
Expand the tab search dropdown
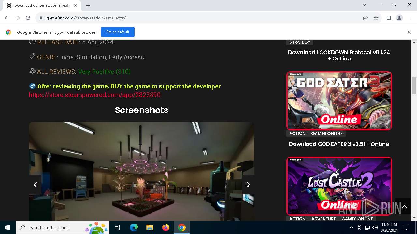pos(365,5)
